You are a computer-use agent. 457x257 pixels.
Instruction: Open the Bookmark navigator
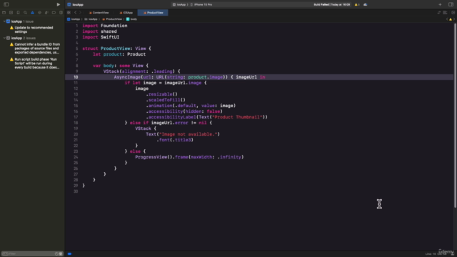[x=18, y=13]
